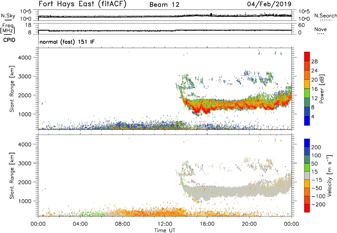This screenshot has width=337, height=233.
Task: Click the 'Power [dB]' colorbar title
Action: click(x=322, y=89)
